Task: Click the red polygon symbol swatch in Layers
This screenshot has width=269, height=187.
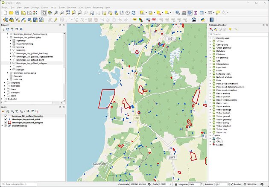Action: point(9,123)
